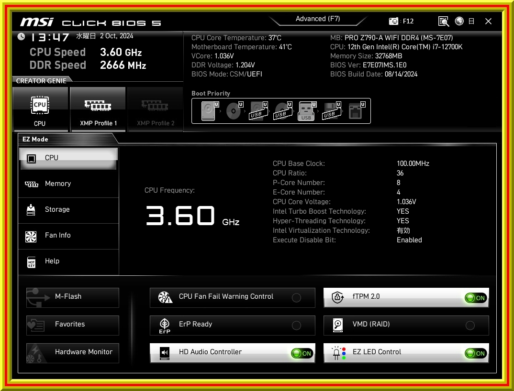Click the CPU Ratio value 36
This screenshot has width=514, height=391.
400,173
